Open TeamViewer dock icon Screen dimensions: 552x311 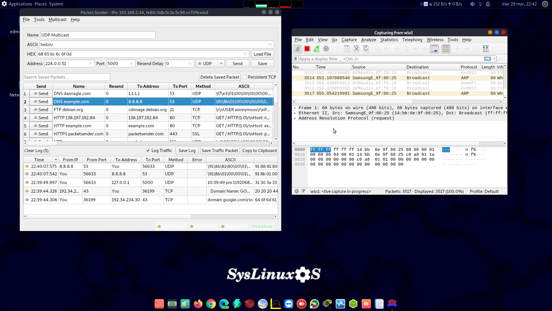[288, 304]
